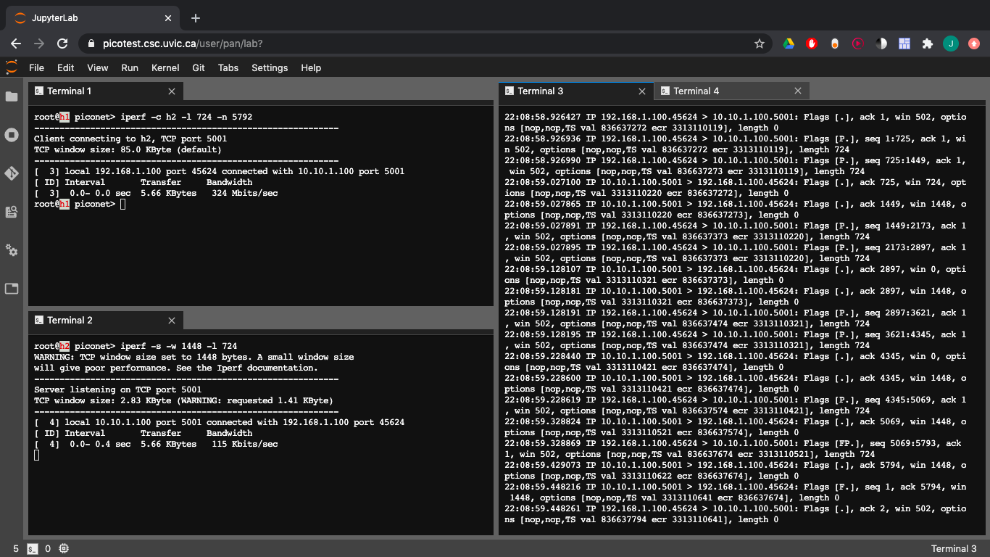Click the terminal icon in the status bar
The height and width of the screenshot is (557, 990).
tap(32, 549)
